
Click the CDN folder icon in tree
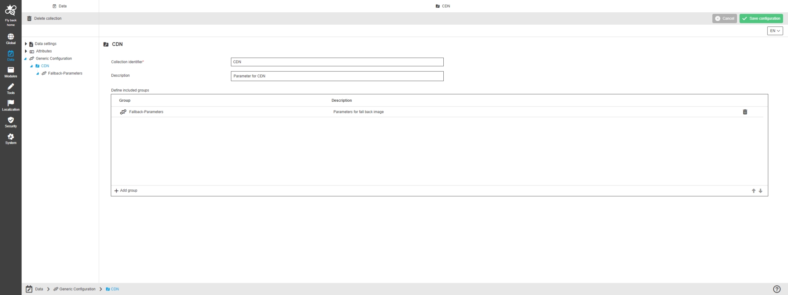point(38,66)
